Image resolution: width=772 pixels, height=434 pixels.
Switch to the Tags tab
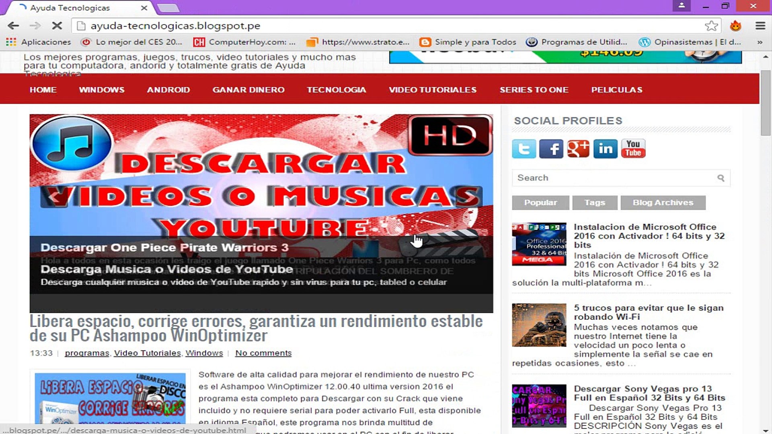click(594, 203)
